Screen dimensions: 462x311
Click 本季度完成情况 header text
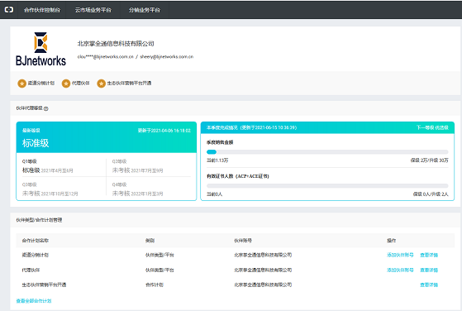point(251,127)
